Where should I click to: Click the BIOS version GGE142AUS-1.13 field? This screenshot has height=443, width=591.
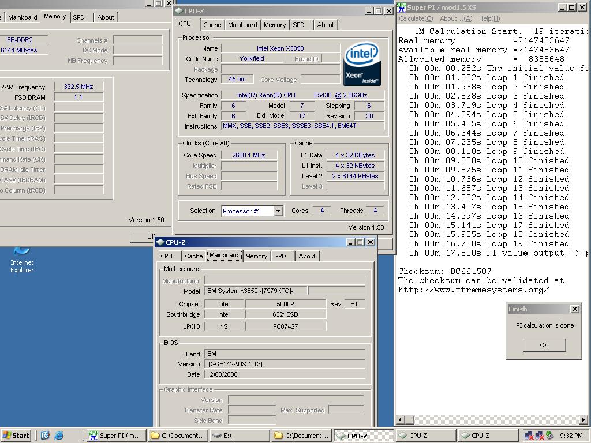[x=285, y=364]
